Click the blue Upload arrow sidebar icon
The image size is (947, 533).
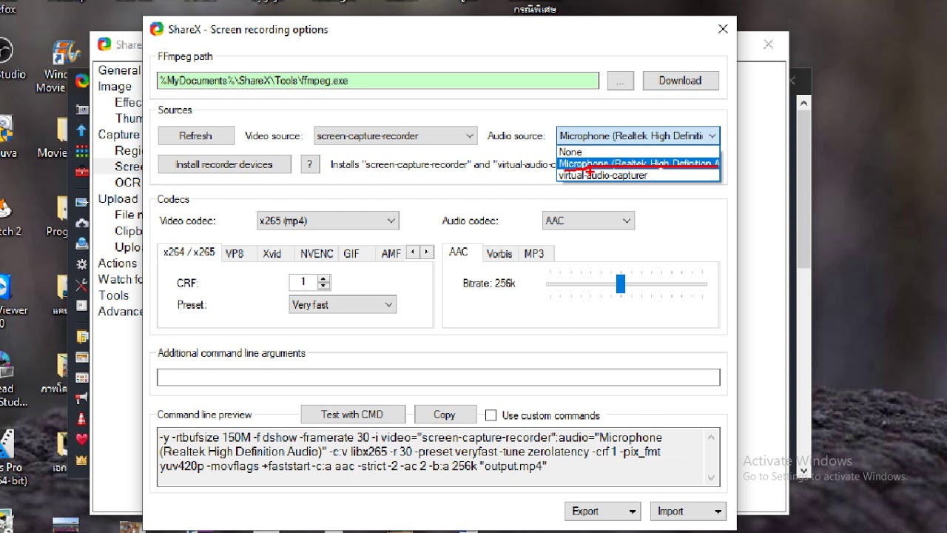pos(81,130)
